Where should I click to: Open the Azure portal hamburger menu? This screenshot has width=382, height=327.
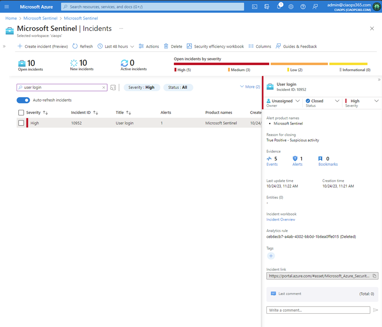click(x=7, y=7)
